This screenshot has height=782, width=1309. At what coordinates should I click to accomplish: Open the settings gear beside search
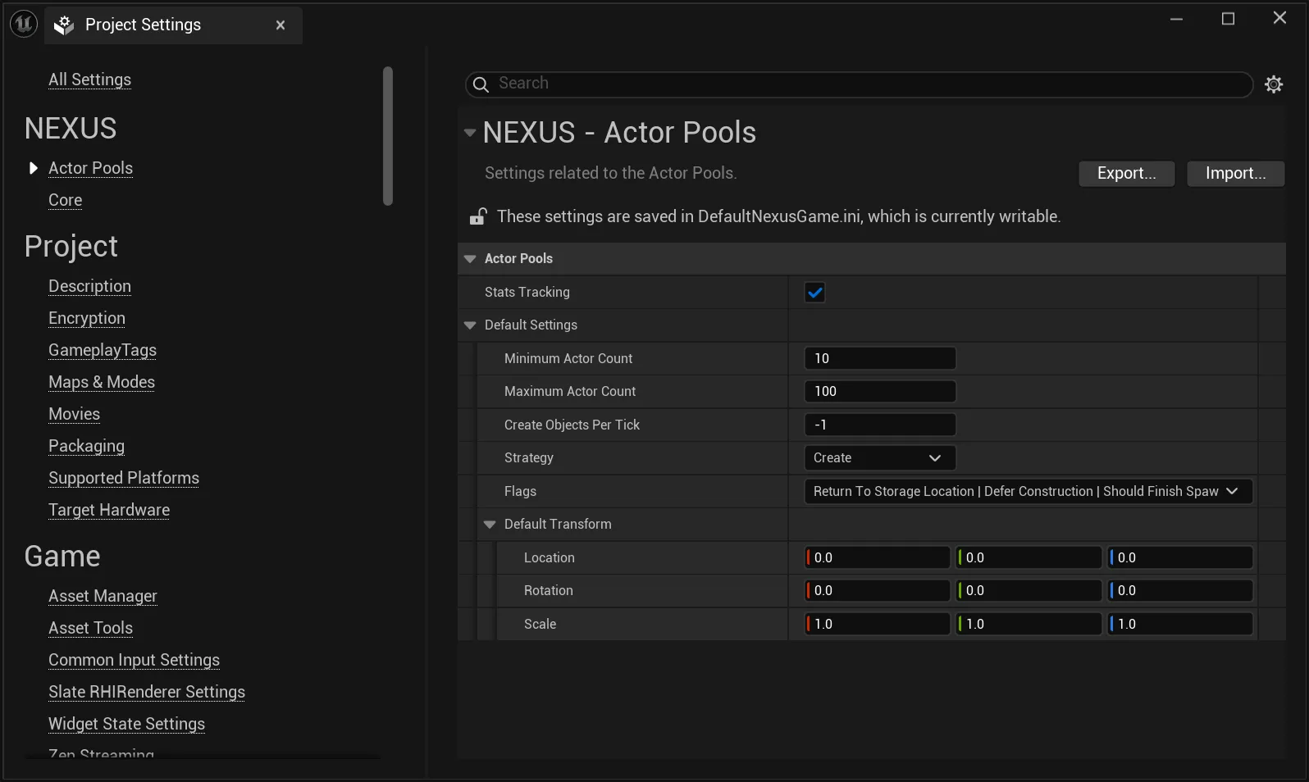tap(1274, 84)
